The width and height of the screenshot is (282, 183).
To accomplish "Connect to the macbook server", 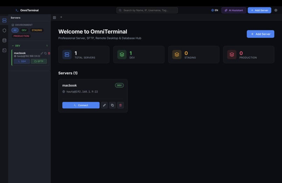I will (81, 105).
